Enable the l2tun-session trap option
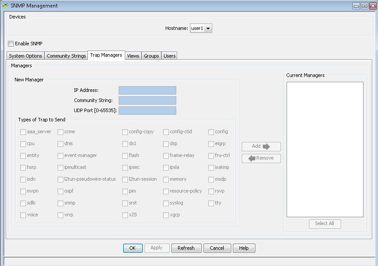 click(125, 179)
